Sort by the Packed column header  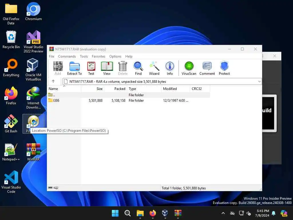point(116,89)
